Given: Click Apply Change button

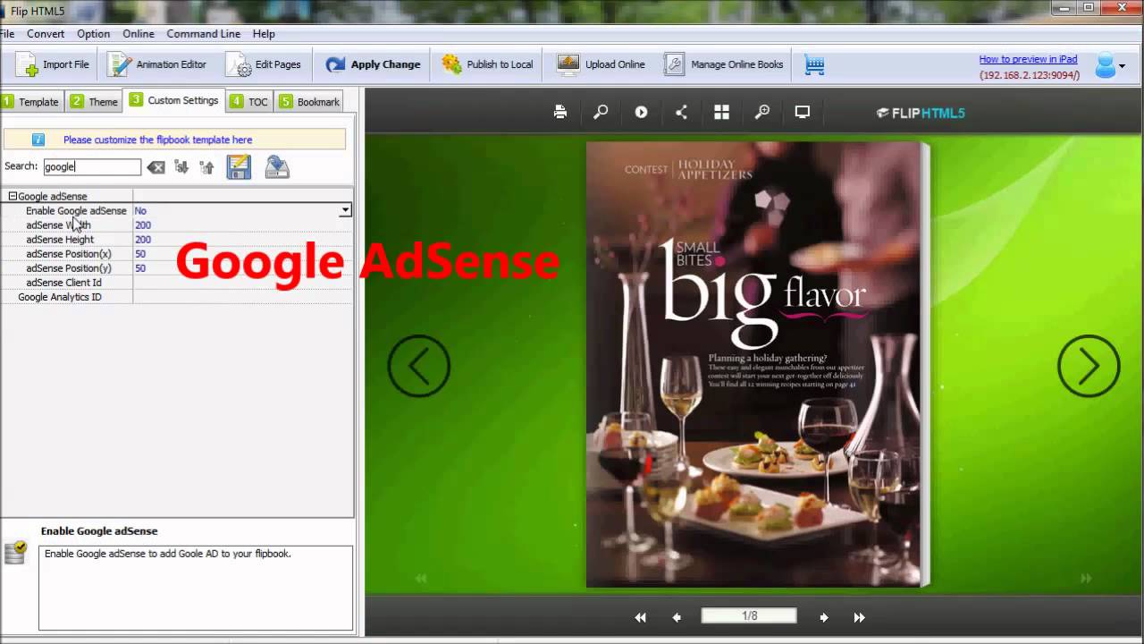Looking at the screenshot, I should pyautogui.click(x=373, y=65).
